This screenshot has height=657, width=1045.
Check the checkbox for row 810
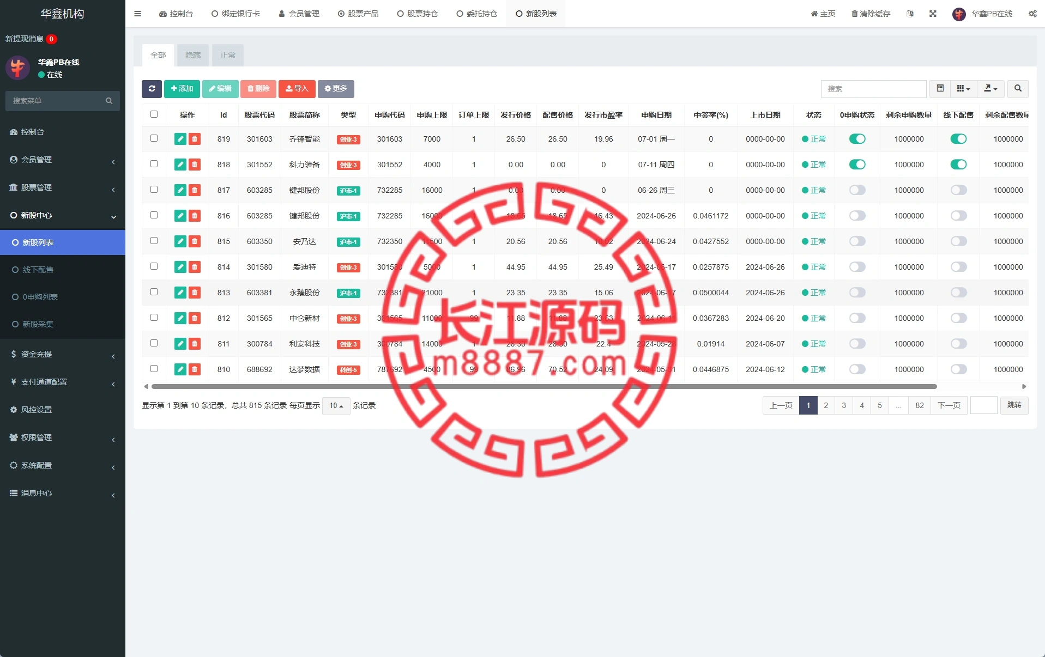(154, 369)
